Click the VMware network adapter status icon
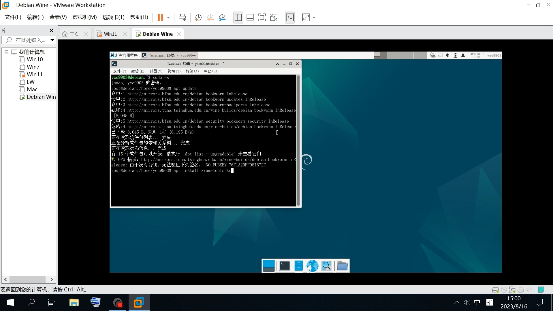553x311 pixels. point(512,290)
